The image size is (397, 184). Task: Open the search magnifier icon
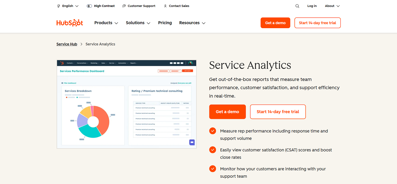click(x=297, y=6)
